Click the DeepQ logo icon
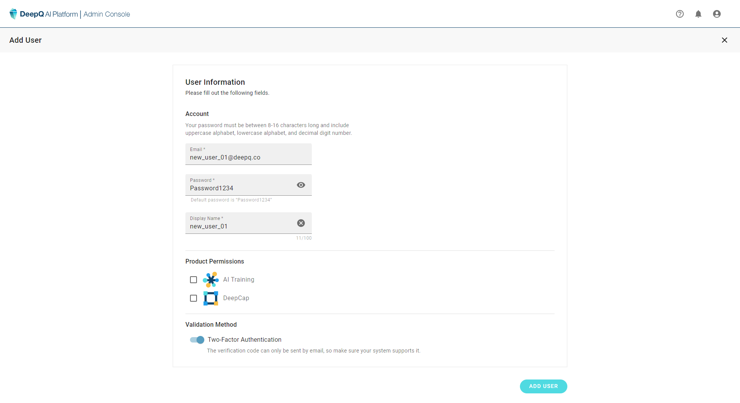Screen dimensions: 740x403 13,14
